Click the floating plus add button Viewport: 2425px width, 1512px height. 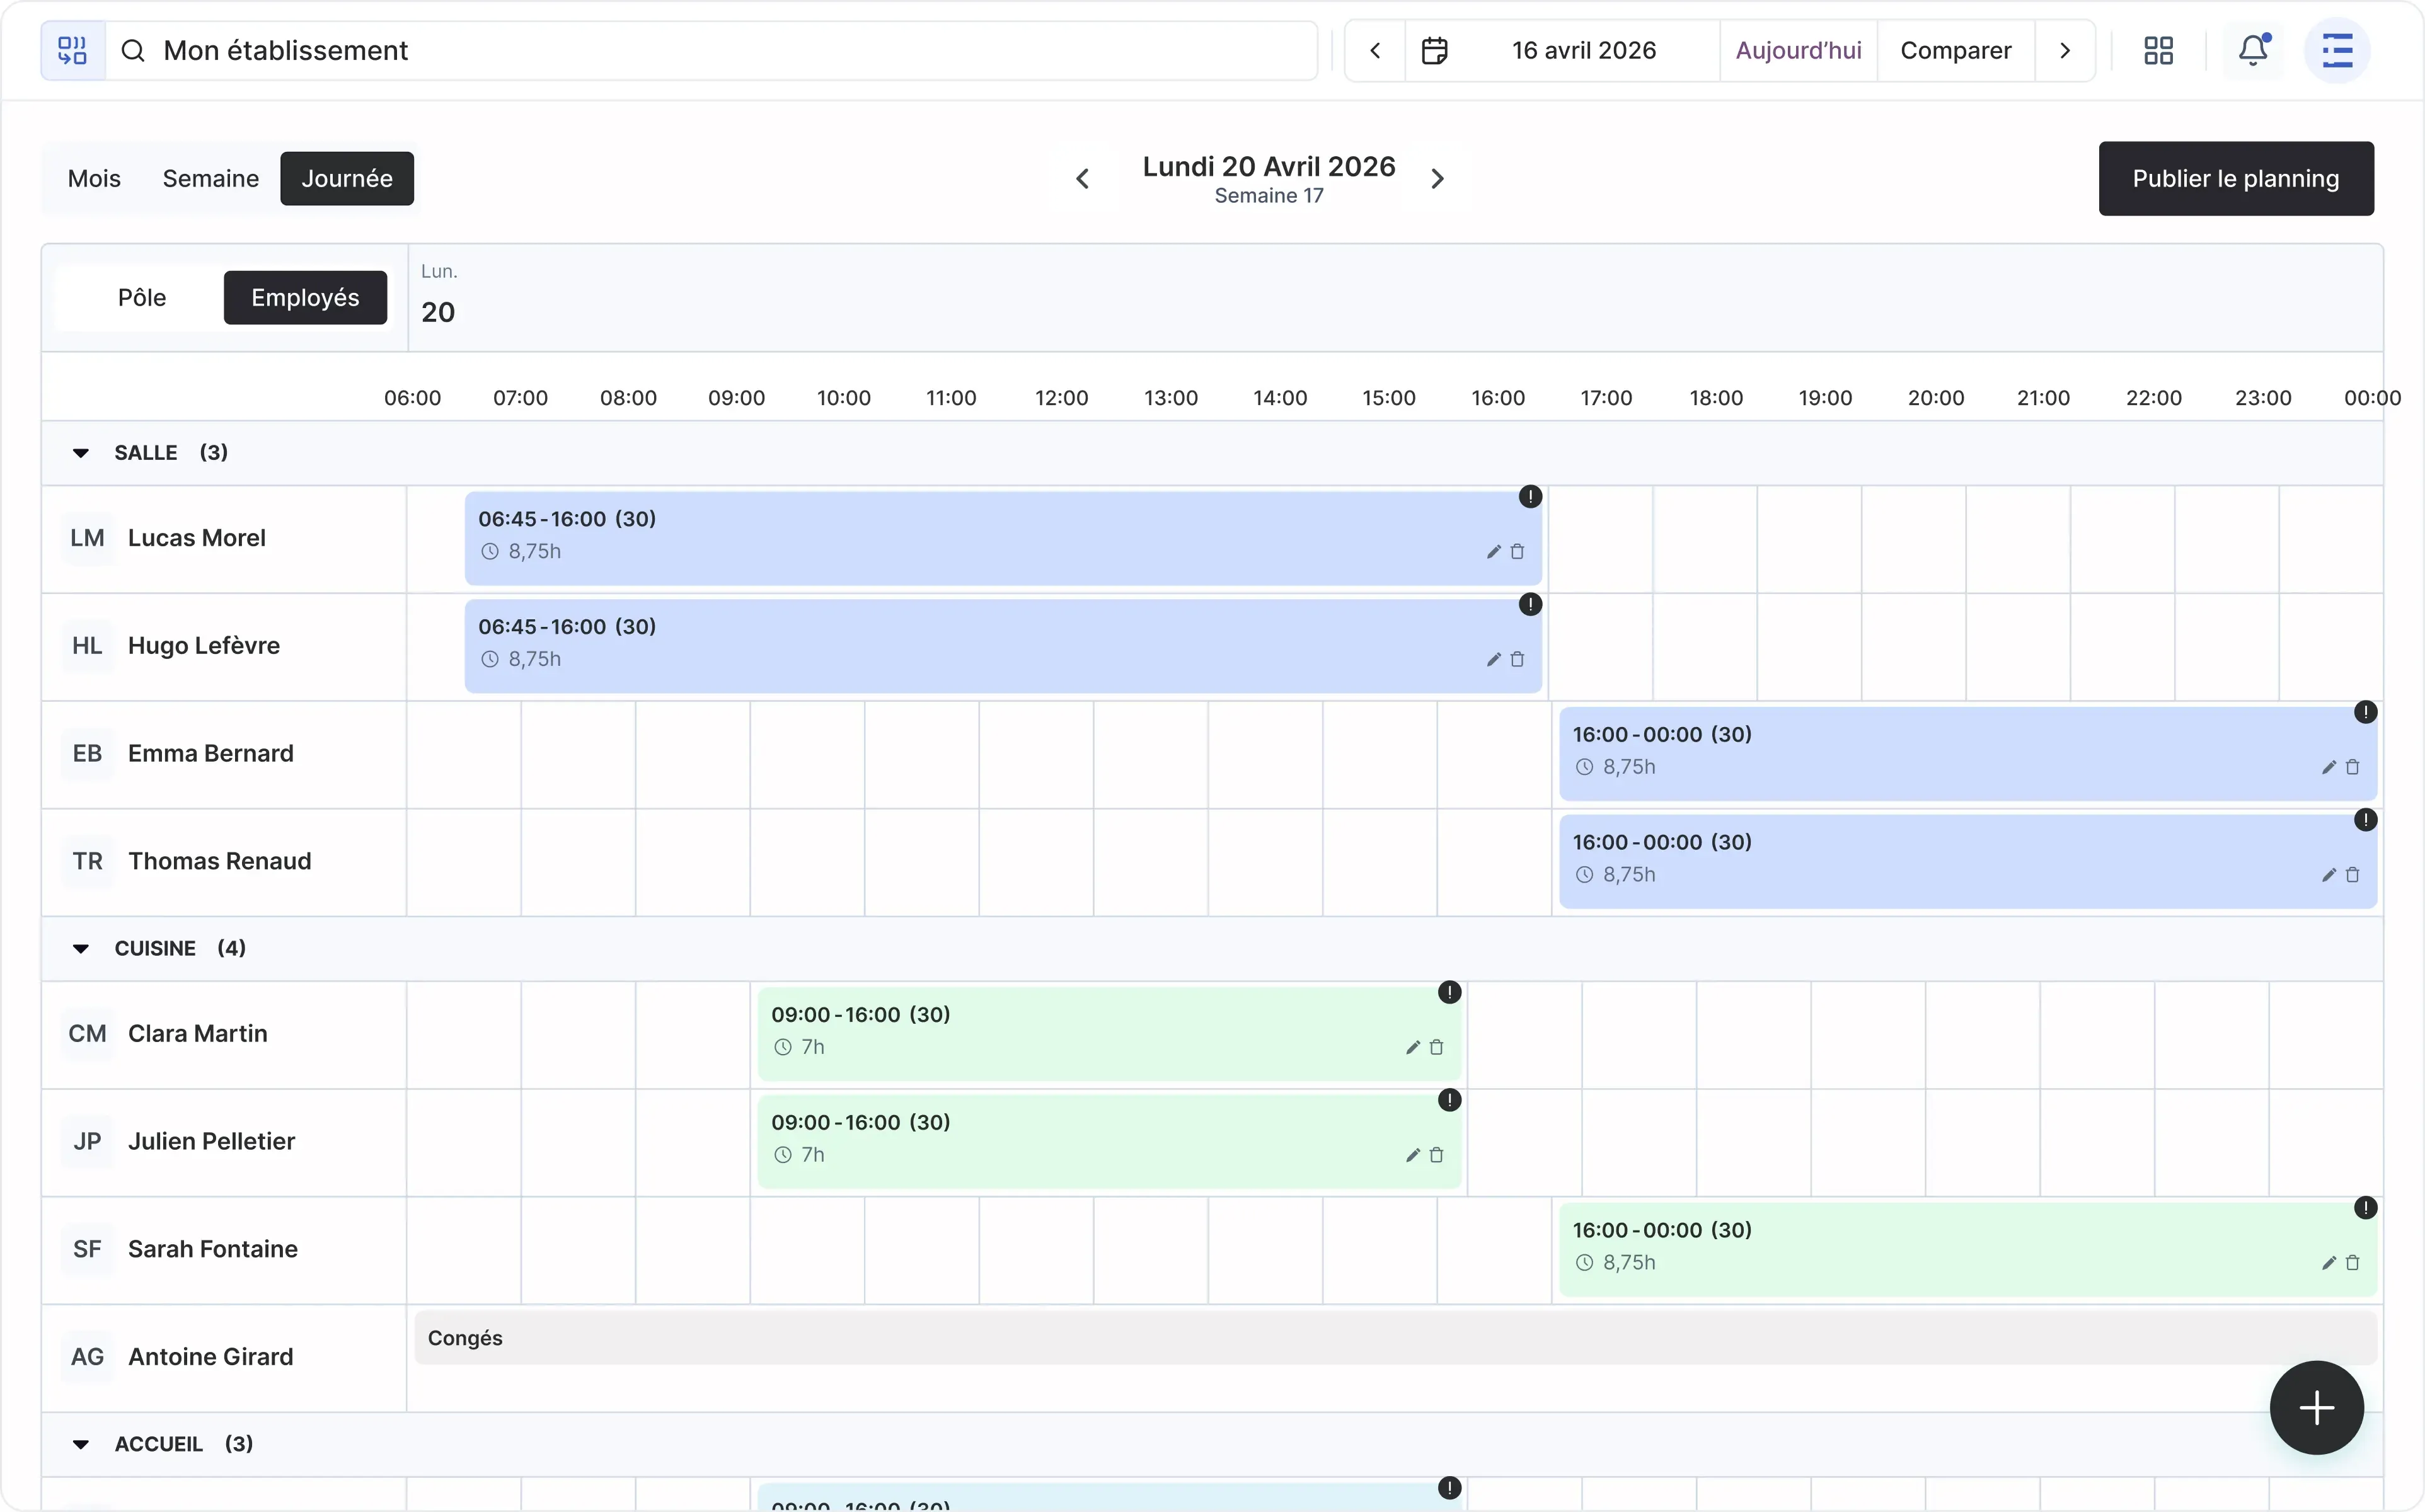point(2316,1408)
